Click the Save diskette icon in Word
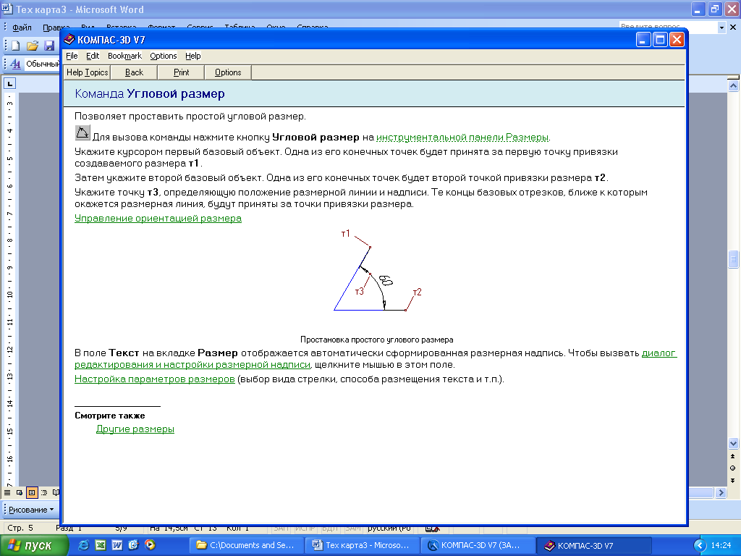The width and height of the screenshot is (741, 556). click(x=49, y=46)
